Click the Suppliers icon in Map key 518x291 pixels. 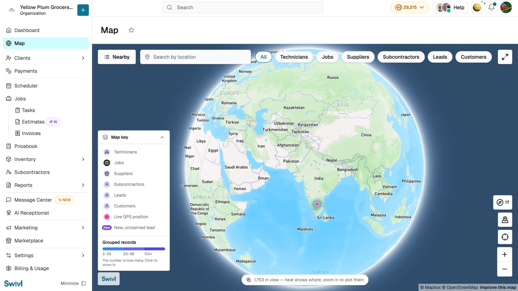(107, 173)
